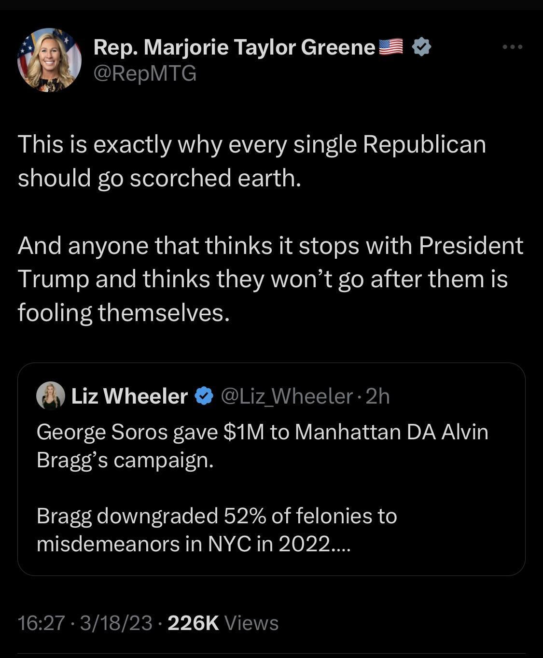The width and height of the screenshot is (543, 658).
Task: Click quoted text about Bragg downgrading felonies
Action: pos(216,530)
